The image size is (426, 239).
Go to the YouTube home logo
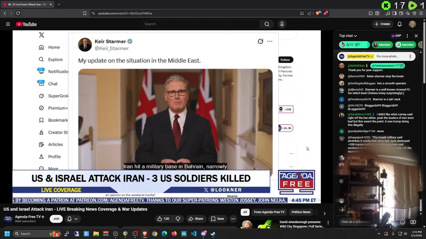(x=26, y=24)
